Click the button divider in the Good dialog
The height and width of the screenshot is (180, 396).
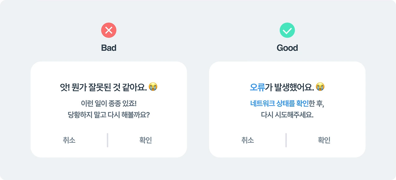(x=286, y=140)
